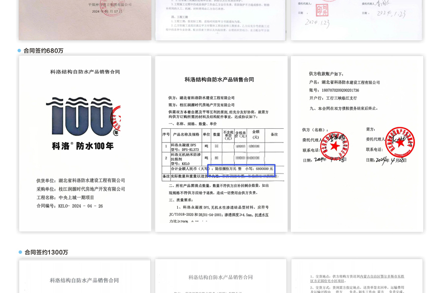Viewport: 442px width, 293px height.
Task: Click the blue bullet beside 合同签约1300万
Action: [20, 252]
